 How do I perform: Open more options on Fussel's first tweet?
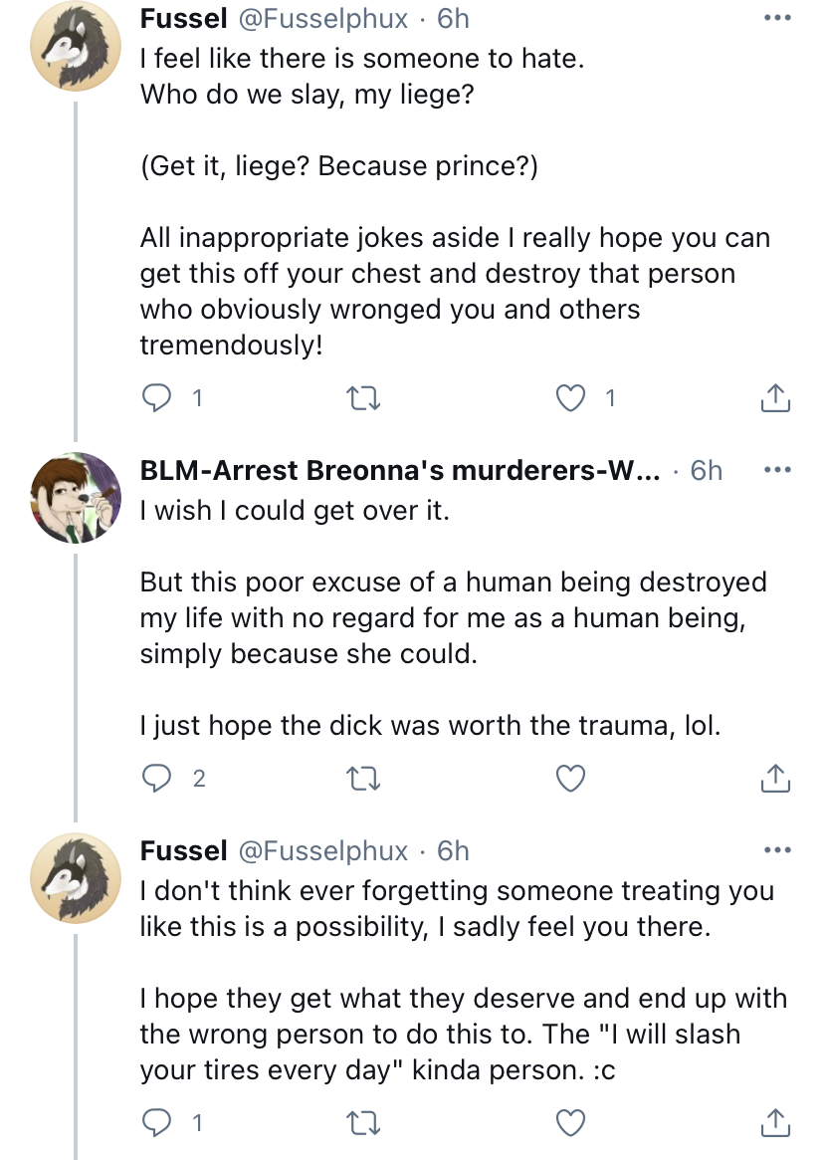coord(777,18)
